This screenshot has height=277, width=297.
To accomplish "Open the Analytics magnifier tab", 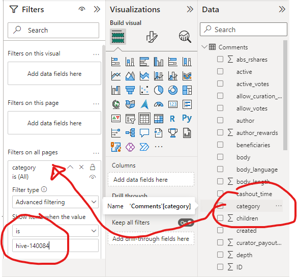I will [x=185, y=37].
